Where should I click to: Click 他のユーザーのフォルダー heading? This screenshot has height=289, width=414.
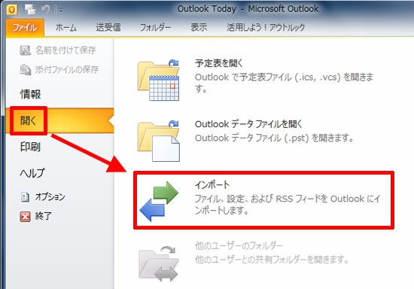239,245
